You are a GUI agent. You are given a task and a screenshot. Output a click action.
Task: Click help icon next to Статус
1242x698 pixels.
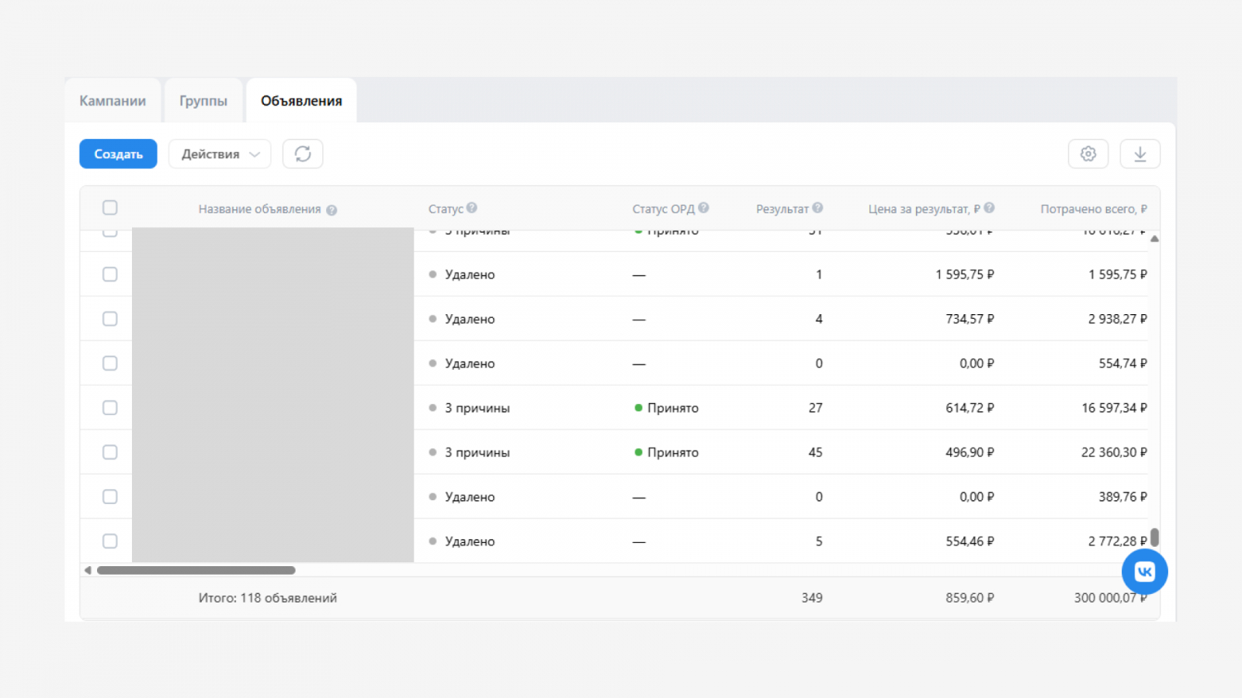472,208
